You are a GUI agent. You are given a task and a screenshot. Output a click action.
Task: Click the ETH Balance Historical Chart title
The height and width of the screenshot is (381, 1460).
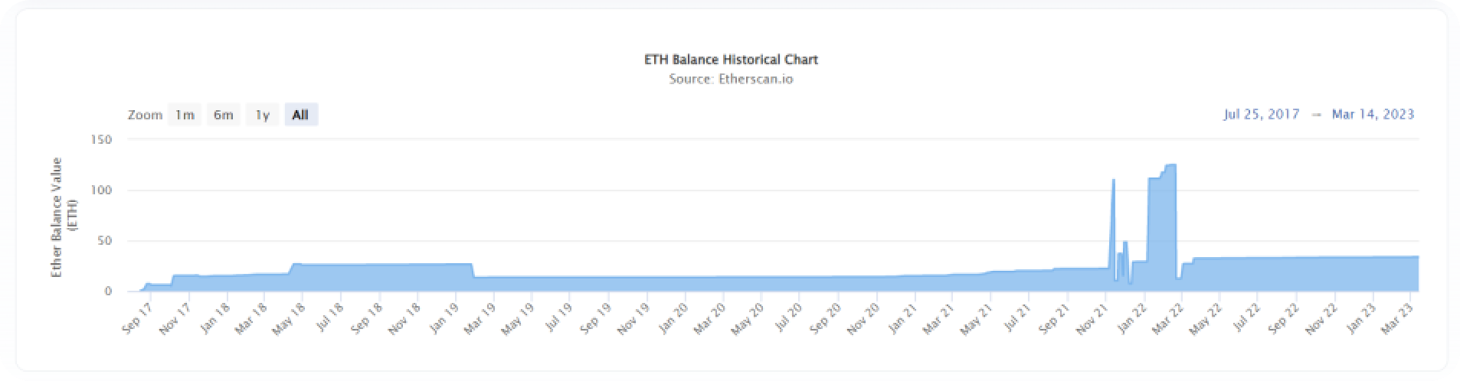click(731, 59)
